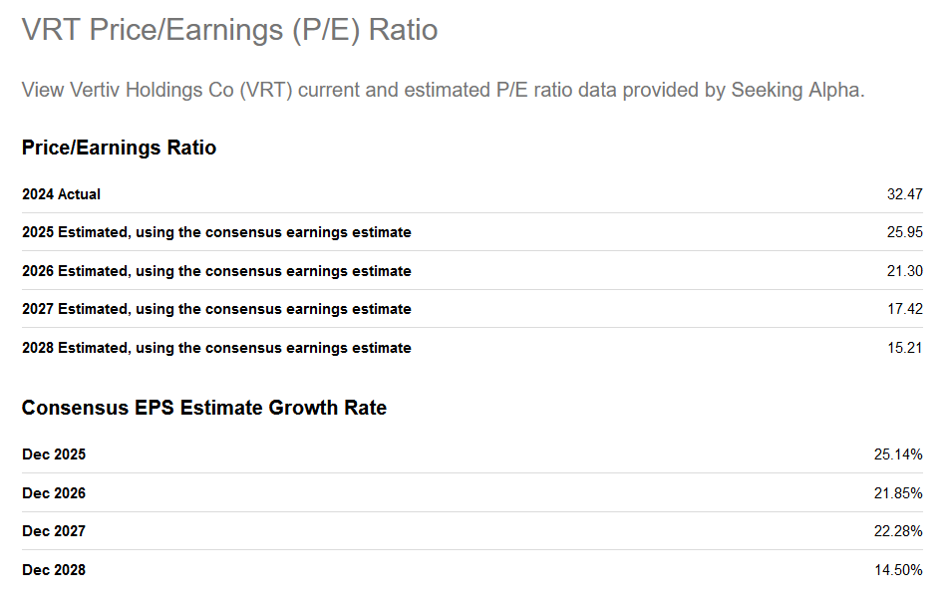Click the 22.28% growth rate value

click(898, 531)
